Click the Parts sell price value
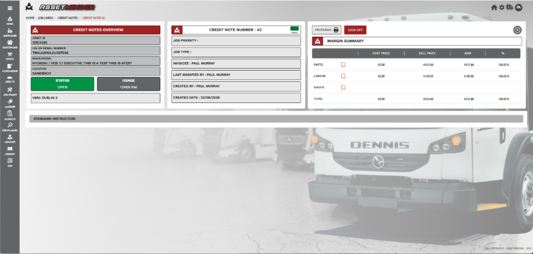Image resolution: width=533 pixels, height=254 pixels. pyautogui.click(x=428, y=65)
